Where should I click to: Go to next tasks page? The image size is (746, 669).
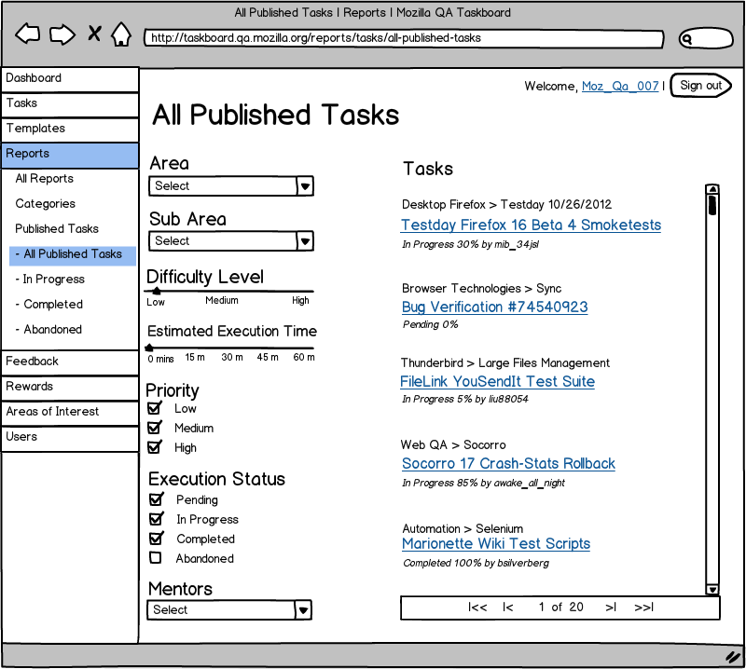coord(611,608)
